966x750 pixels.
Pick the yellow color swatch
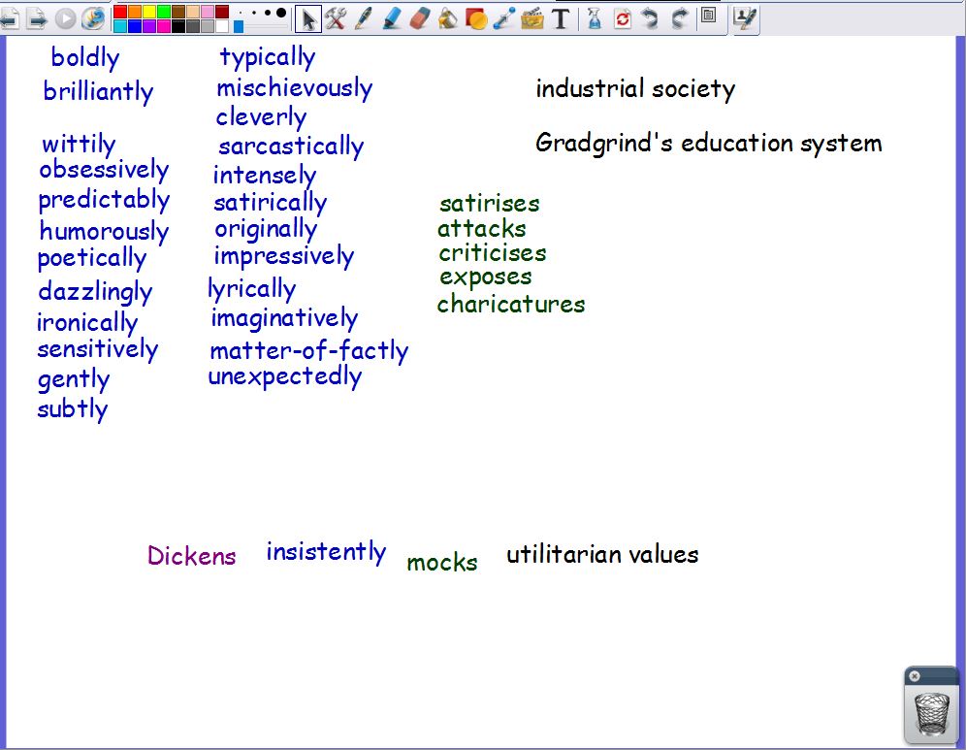[x=149, y=12]
